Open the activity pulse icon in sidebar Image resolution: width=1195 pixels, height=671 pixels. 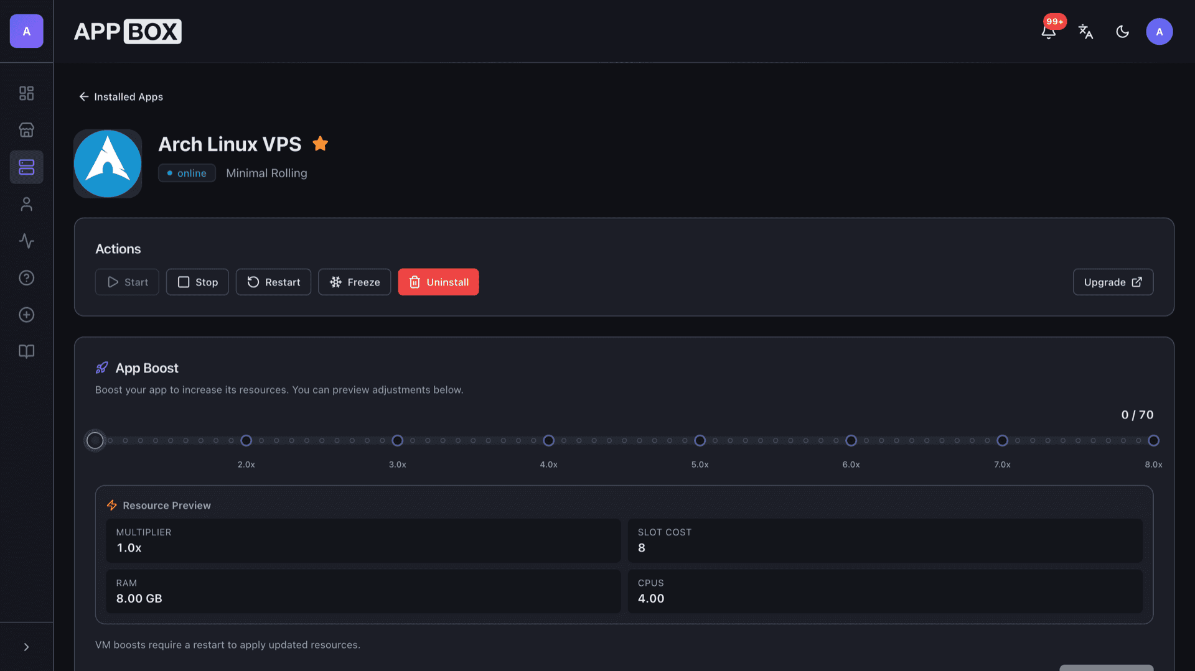[x=26, y=241]
